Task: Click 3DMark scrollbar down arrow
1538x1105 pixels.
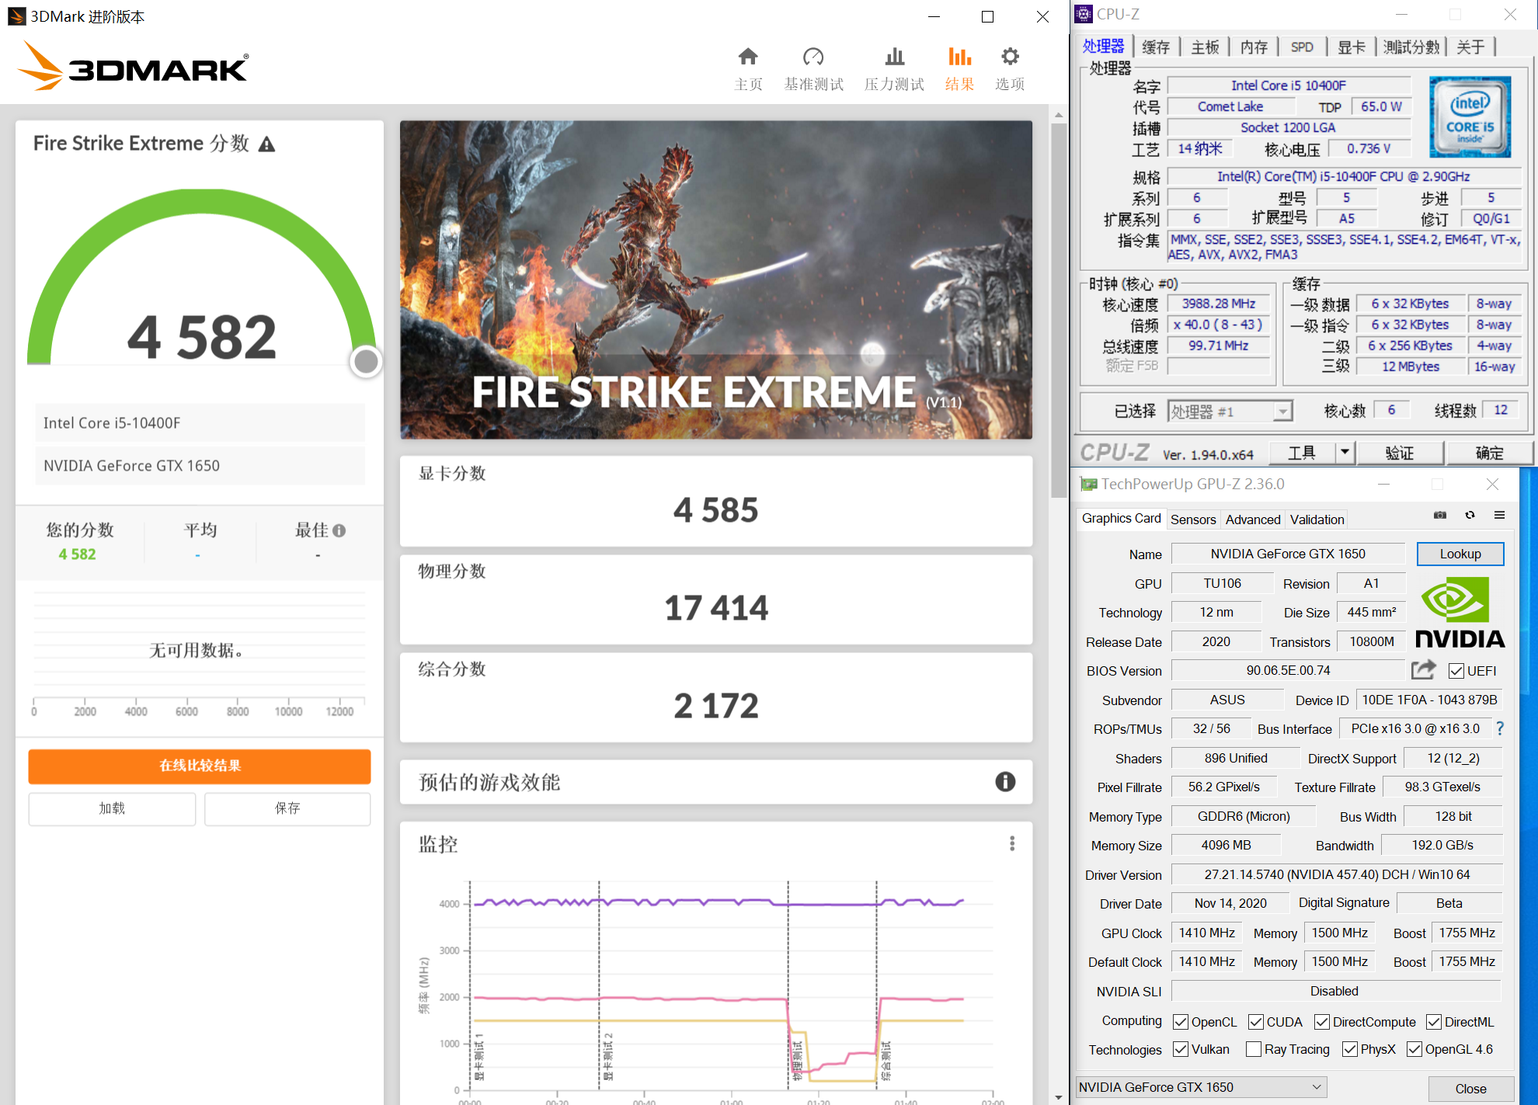Action: click(x=1059, y=1097)
